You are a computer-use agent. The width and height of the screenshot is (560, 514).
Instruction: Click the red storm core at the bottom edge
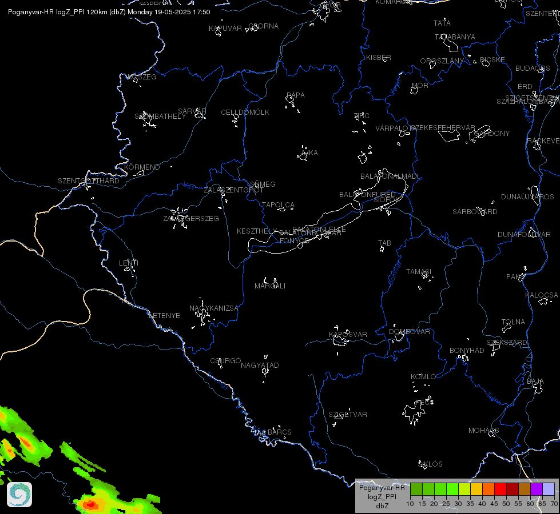(90, 505)
